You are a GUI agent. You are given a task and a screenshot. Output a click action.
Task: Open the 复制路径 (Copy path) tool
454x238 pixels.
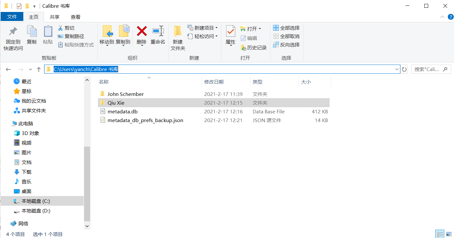[69, 36]
